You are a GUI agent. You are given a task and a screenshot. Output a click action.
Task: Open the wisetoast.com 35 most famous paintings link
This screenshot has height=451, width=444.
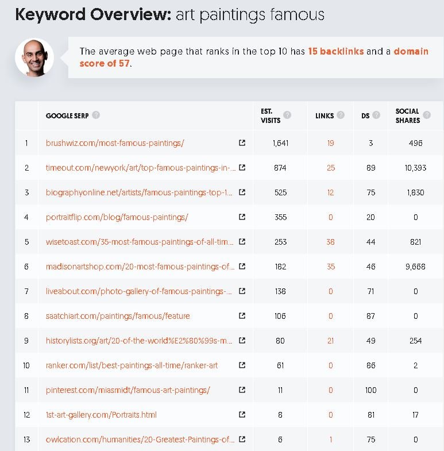pyautogui.click(x=140, y=242)
